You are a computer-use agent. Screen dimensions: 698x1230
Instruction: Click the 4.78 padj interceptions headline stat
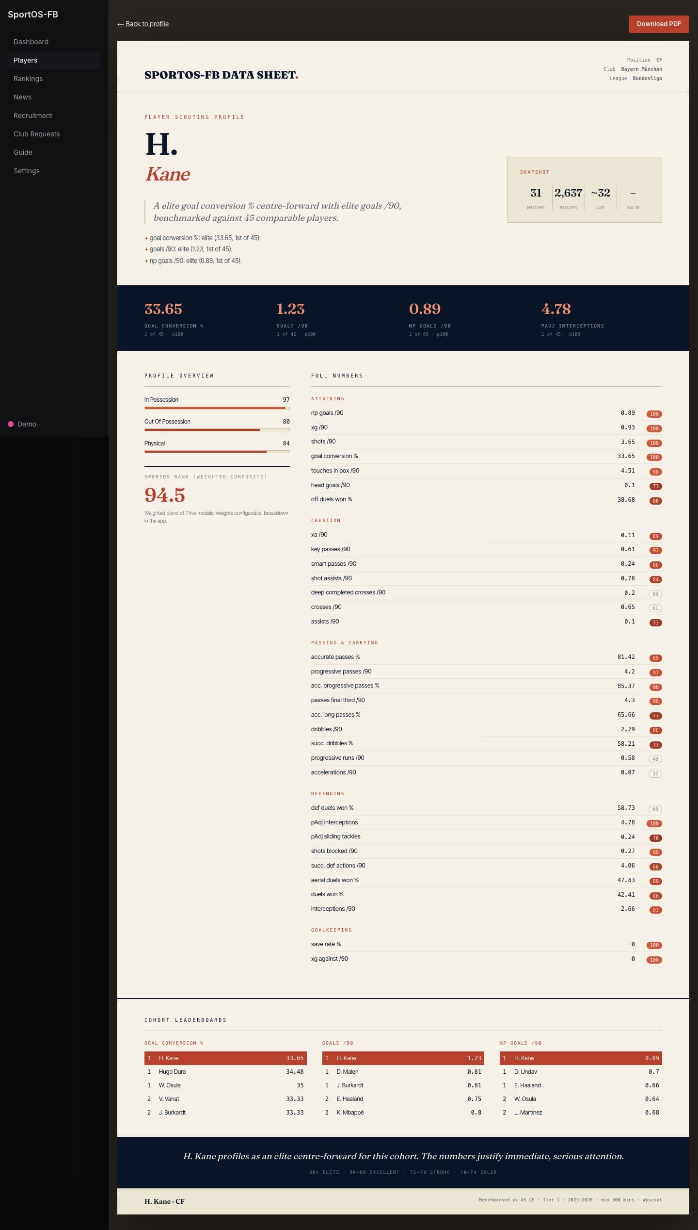pyautogui.click(x=556, y=309)
